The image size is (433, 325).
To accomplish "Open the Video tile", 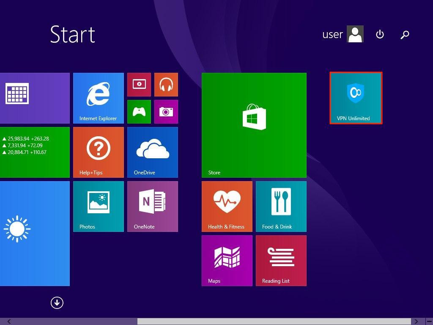I will pos(139,84).
